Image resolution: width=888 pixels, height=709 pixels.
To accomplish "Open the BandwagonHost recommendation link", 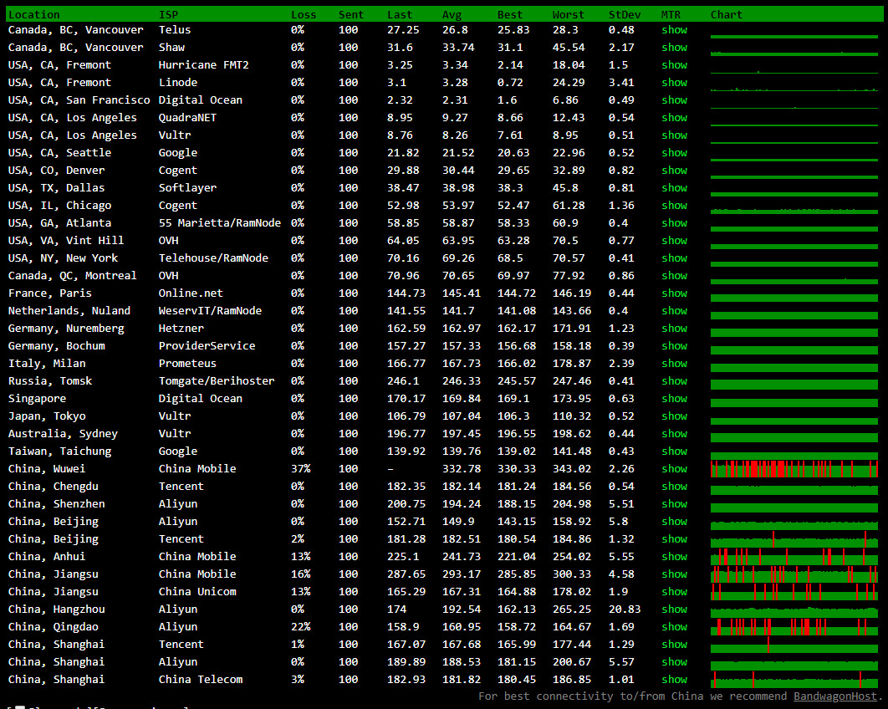I will pyautogui.click(x=834, y=696).
